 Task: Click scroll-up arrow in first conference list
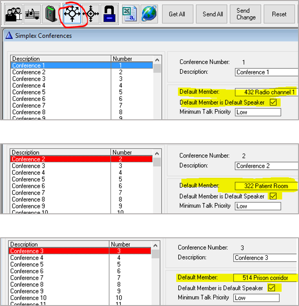[x=157, y=60]
